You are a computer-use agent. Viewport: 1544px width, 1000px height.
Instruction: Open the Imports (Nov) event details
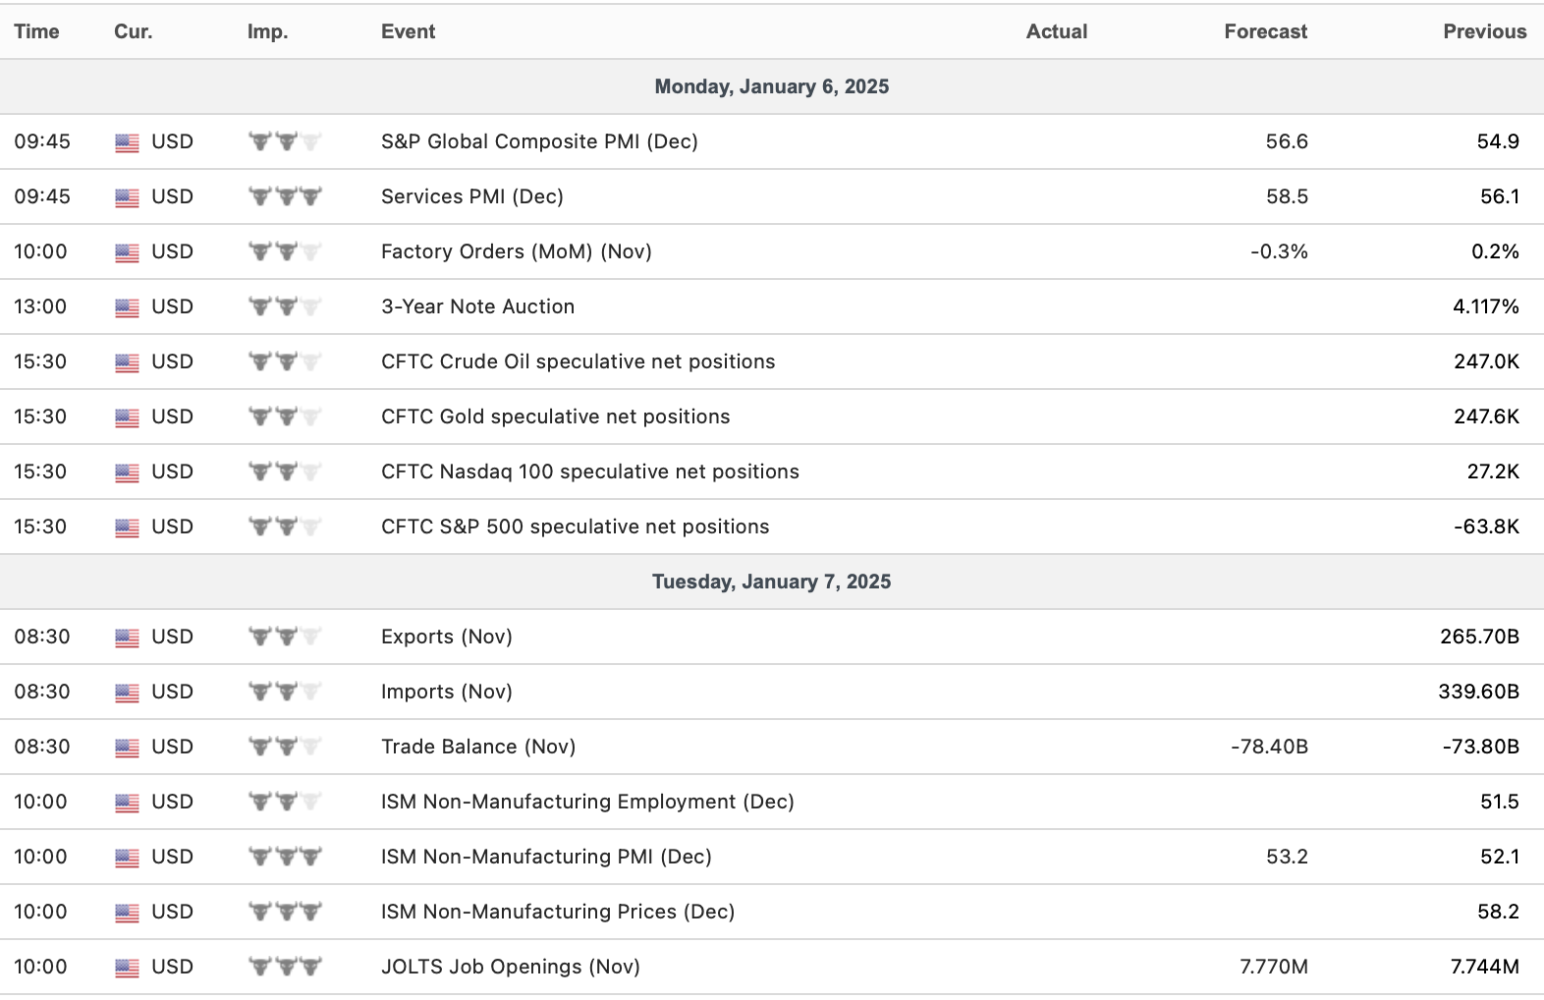coord(446,692)
